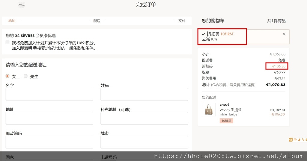Image resolution: width=307 pixels, height=161 pixels.
Task: Click the product price €1,189.81
Action: pyautogui.click(x=278, y=110)
